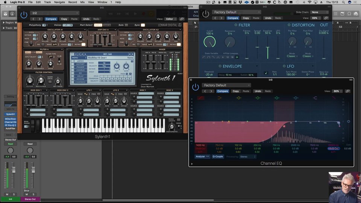Image resolution: width=361 pixels, height=203 pixels.
Task: Click the Sylenth1 instrument slot in channel strip
Action: pyautogui.click(x=11, y=114)
